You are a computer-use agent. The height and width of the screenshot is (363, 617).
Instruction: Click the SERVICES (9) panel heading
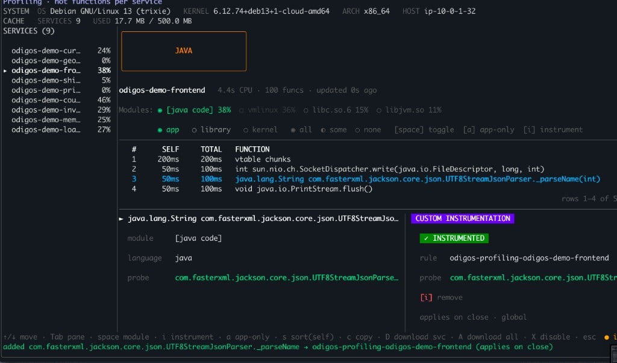29,31
